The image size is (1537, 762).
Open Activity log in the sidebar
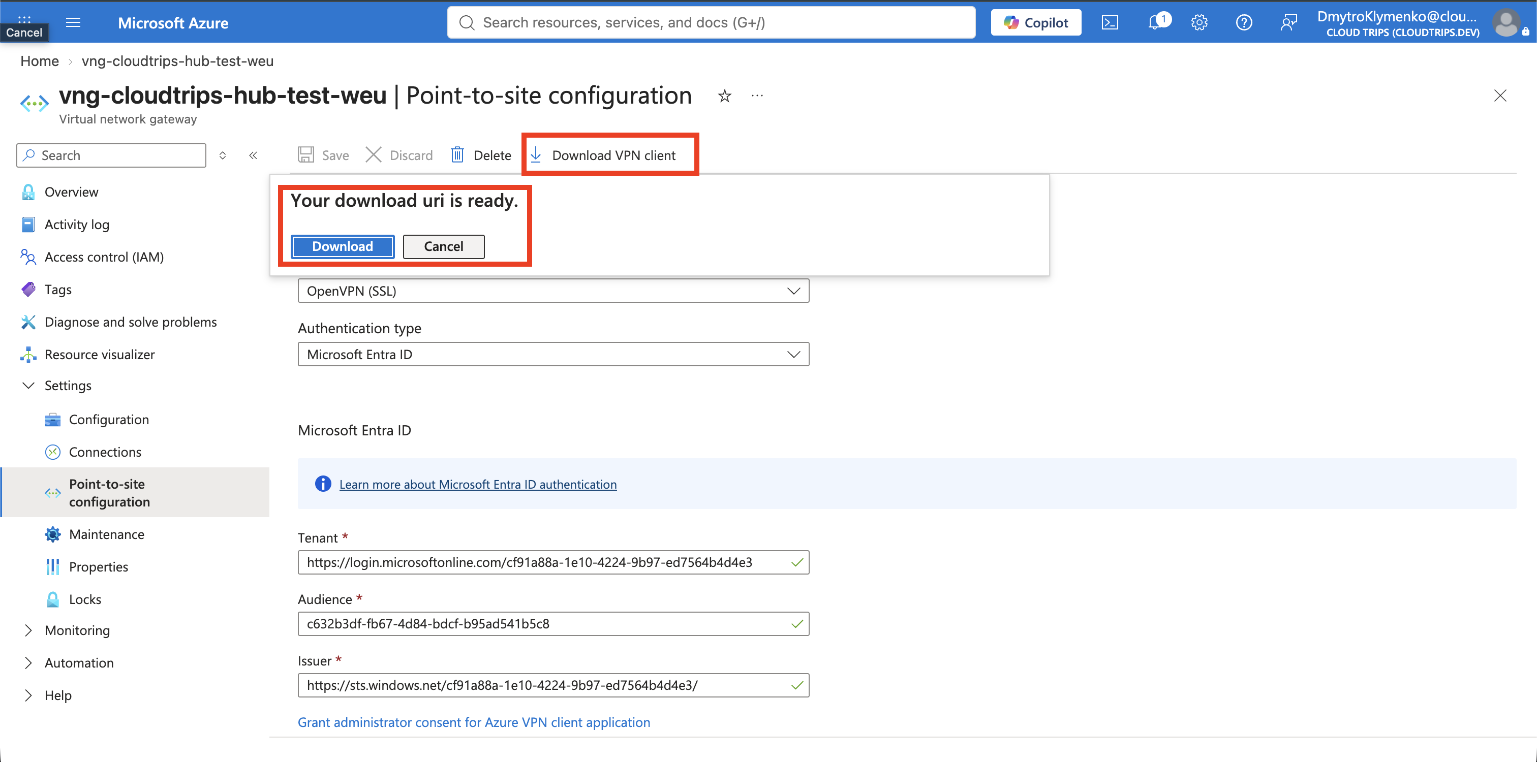point(76,225)
